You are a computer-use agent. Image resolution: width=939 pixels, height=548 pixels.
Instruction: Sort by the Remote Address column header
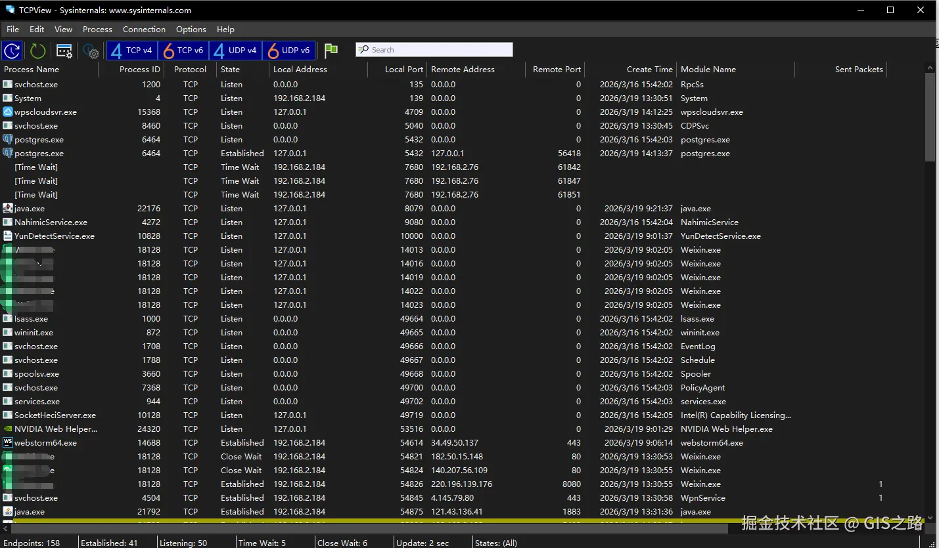point(476,70)
